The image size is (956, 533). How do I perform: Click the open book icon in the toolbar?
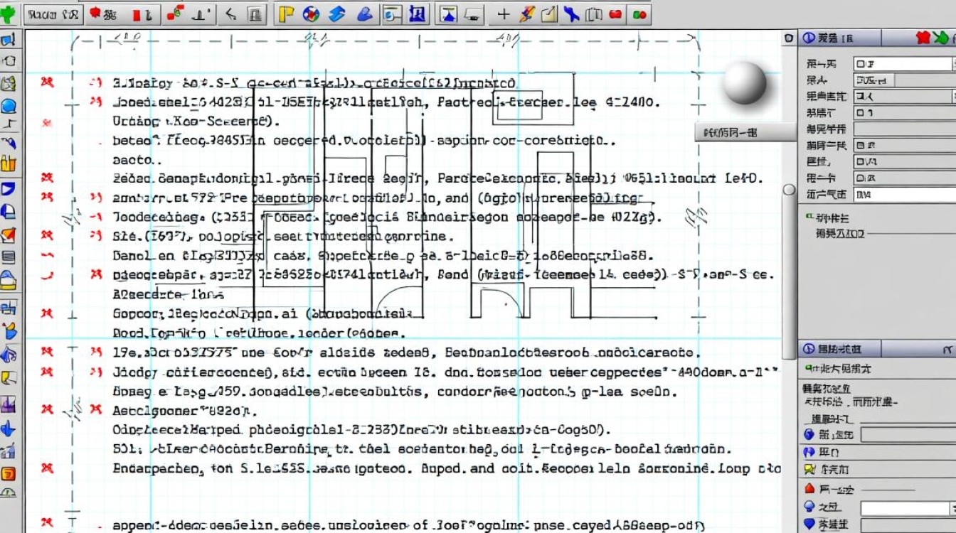[x=594, y=14]
